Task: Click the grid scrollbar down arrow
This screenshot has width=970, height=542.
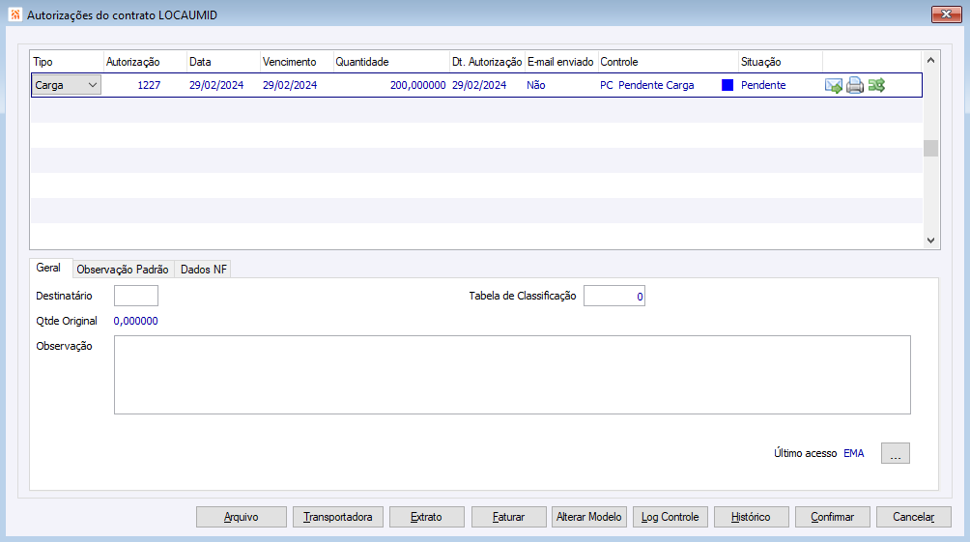Action: (x=930, y=241)
